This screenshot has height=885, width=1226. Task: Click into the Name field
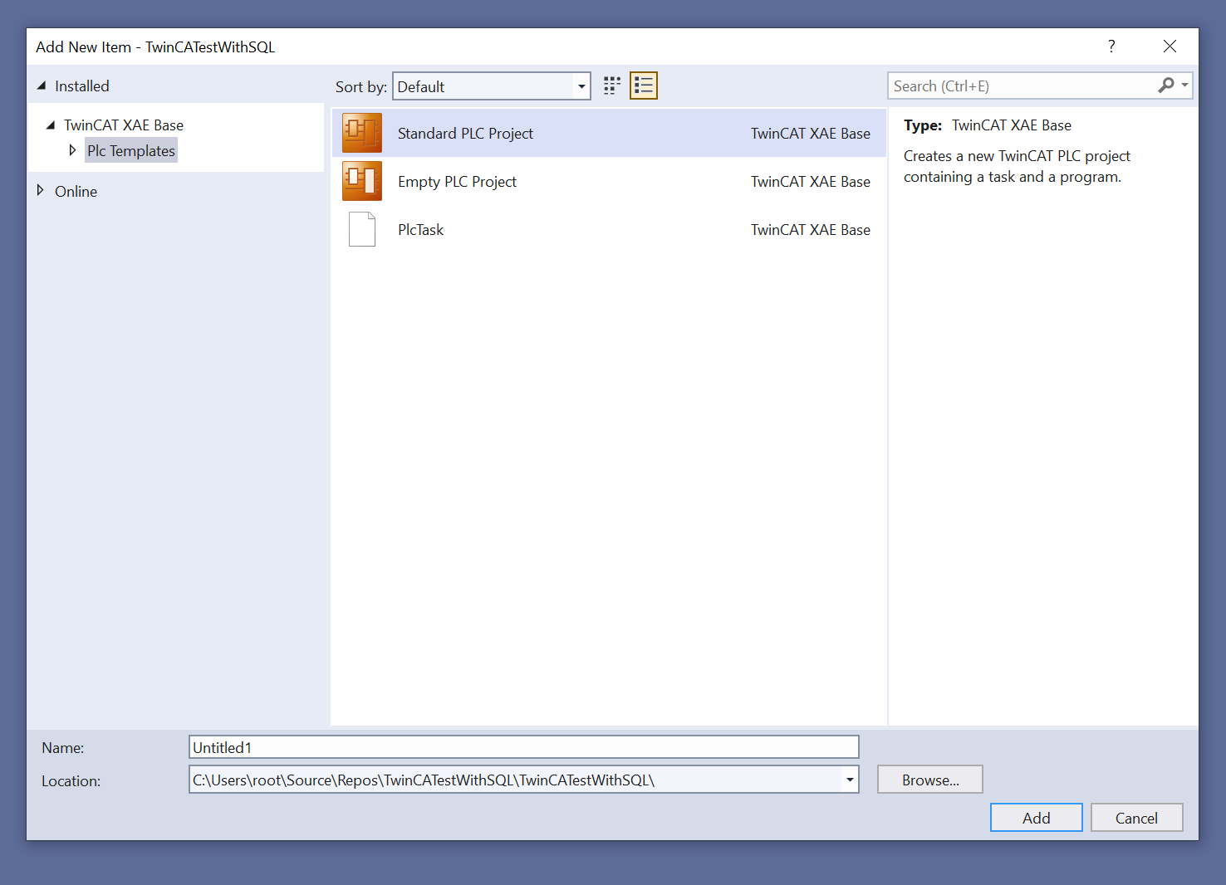524,747
